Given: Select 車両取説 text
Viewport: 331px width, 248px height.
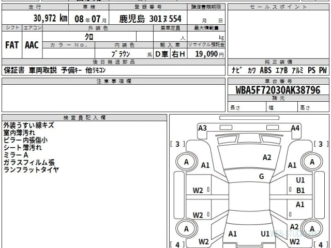Looking at the screenshot, I should 43,70.
